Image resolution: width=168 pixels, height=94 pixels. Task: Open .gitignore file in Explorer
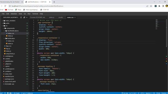(8, 64)
